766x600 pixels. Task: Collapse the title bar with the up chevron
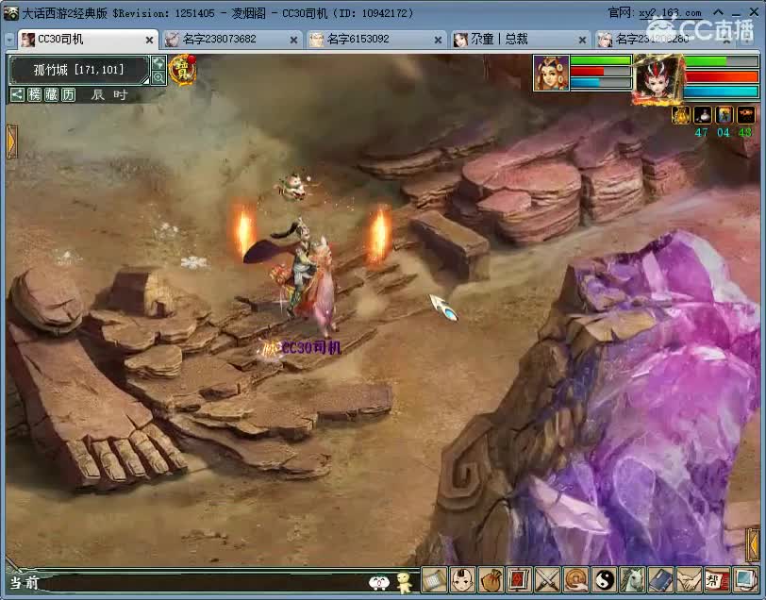[718, 12]
